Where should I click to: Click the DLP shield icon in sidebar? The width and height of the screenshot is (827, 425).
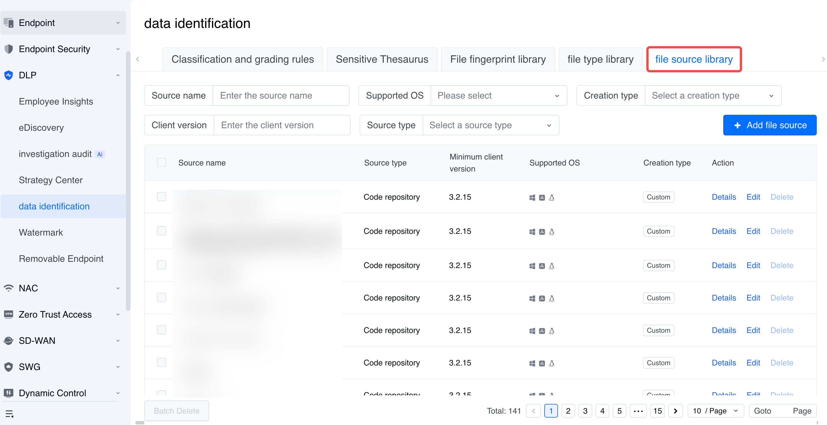click(9, 75)
